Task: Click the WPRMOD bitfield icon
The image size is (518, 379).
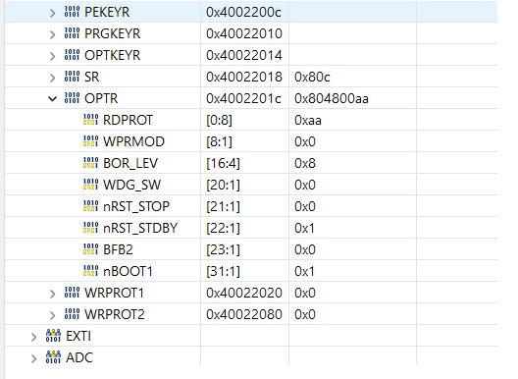Action: coord(90,141)
